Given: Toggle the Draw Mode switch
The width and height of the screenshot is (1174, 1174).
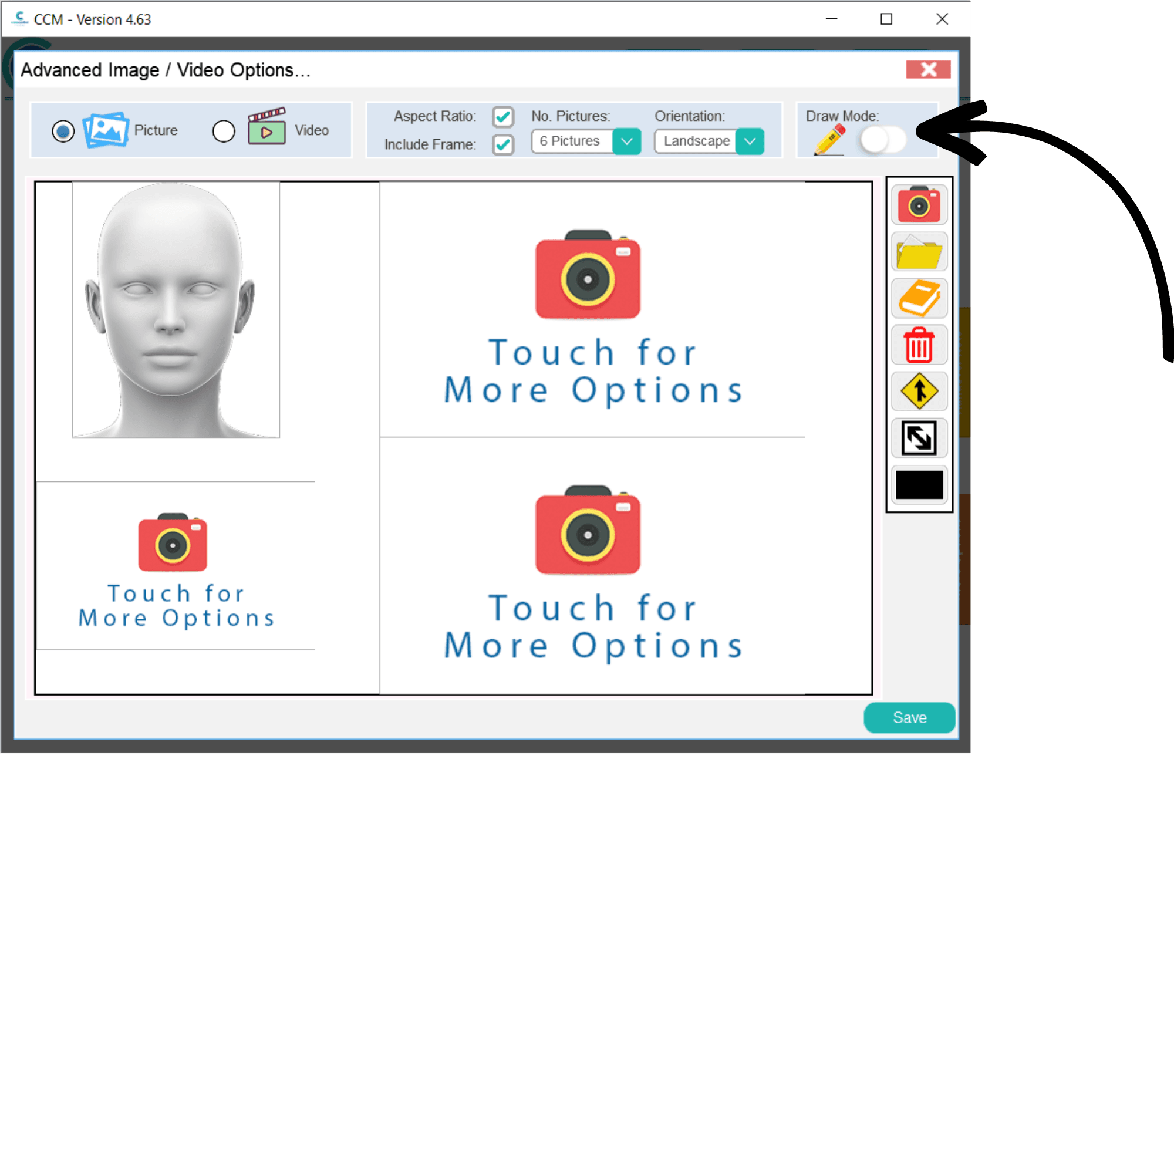Looking at the screenshot, I should tap(883, 140).
